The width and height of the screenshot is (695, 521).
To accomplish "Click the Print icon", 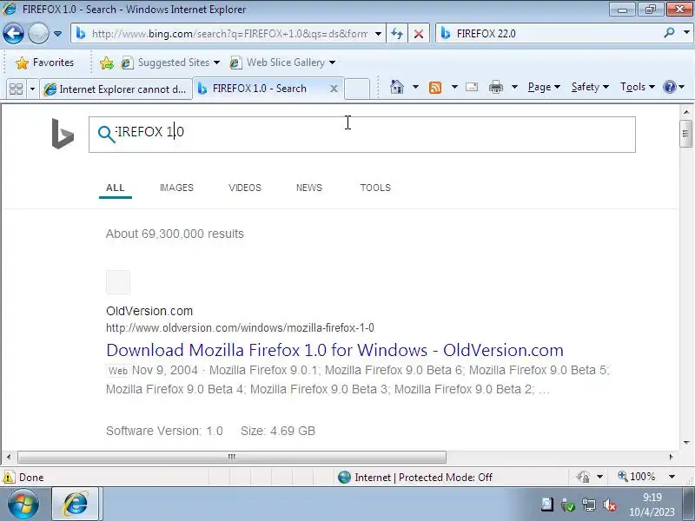I will [x=495, y=88].
